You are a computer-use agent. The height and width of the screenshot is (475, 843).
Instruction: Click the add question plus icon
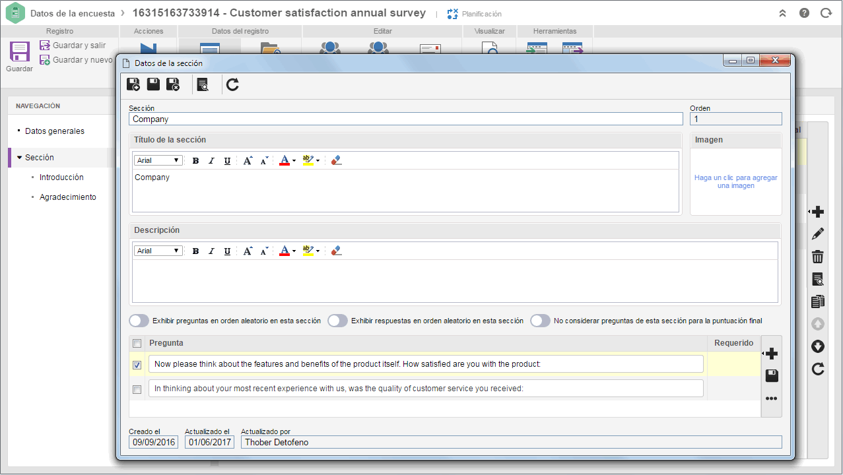click(x=771, y=354)
